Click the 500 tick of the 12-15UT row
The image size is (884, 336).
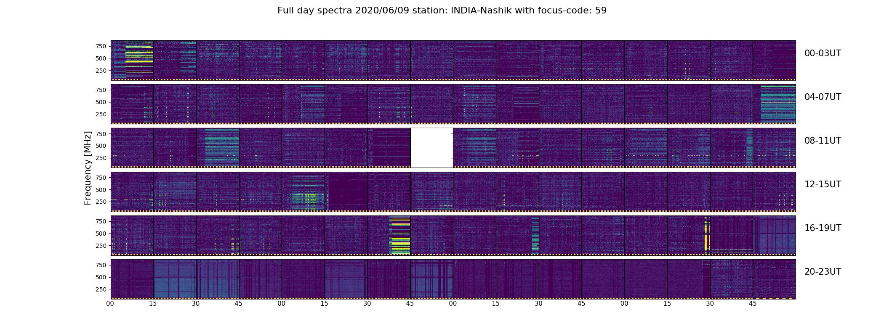[101, 189]
